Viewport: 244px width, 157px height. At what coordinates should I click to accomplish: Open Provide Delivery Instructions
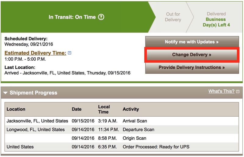[x=192, y=68]
